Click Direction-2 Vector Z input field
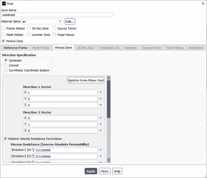 62,131
